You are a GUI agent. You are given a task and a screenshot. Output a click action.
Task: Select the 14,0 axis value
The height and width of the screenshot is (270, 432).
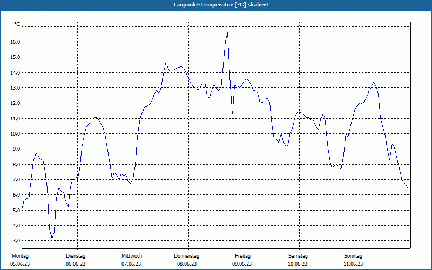click(16, 73)
